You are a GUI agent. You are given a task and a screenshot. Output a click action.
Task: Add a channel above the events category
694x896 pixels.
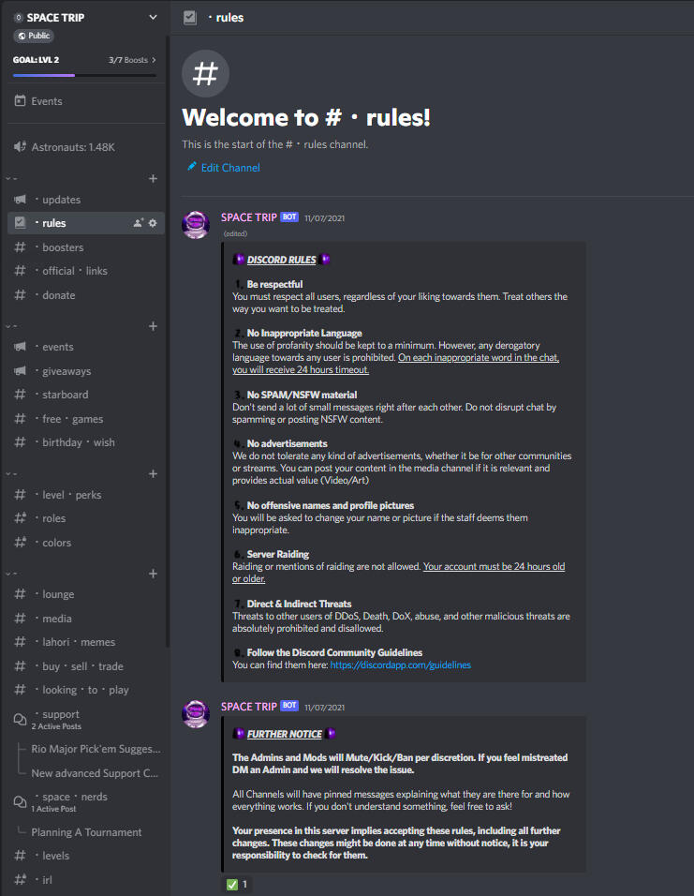click(153, 326)
